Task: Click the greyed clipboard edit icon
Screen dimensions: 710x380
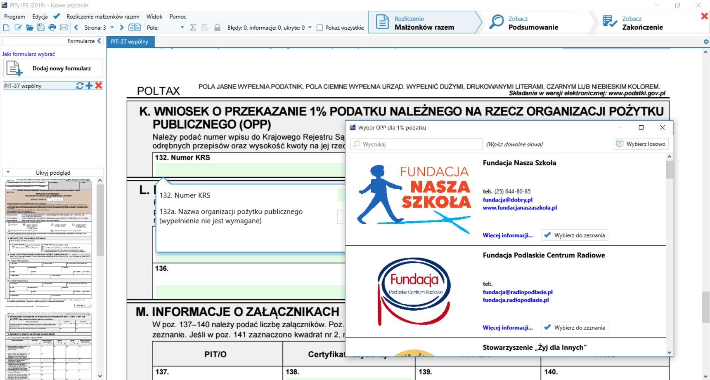Action: 205,28
